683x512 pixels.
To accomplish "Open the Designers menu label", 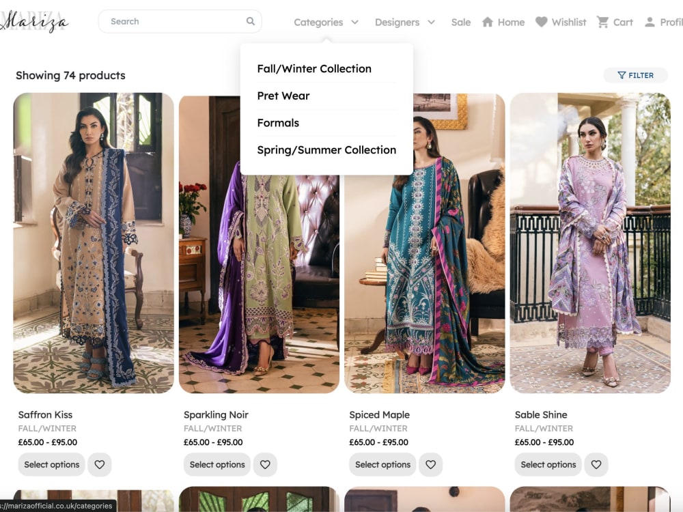I will 398,23.
